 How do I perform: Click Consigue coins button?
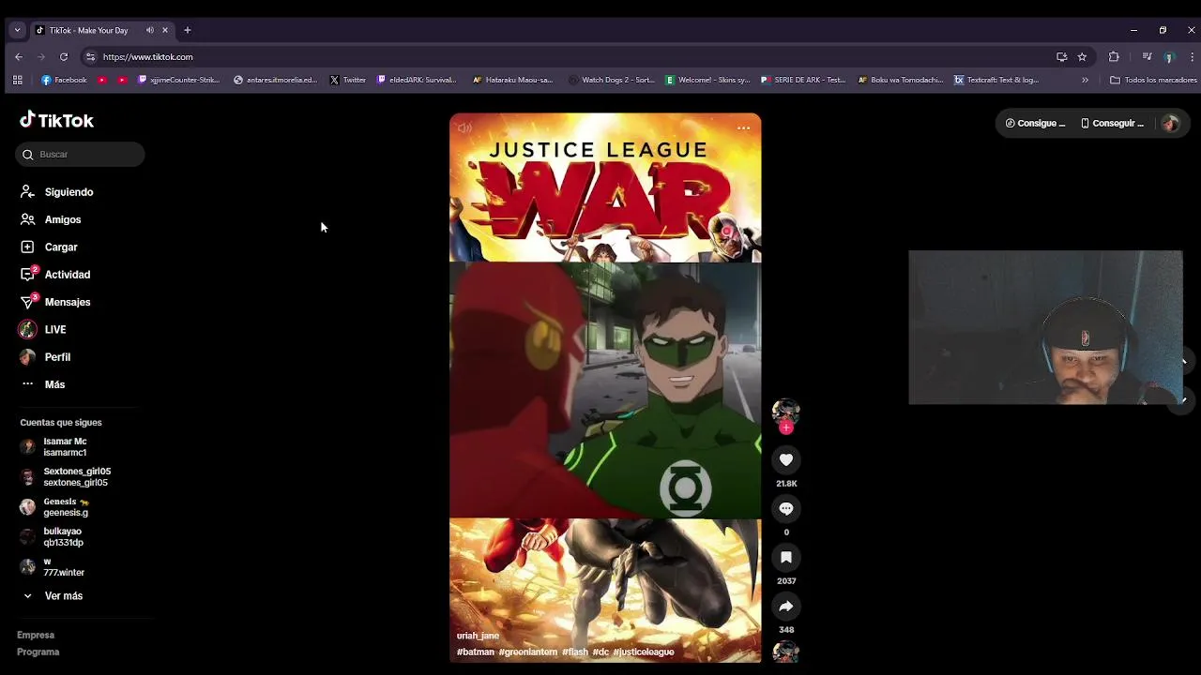click(1035, 124)
